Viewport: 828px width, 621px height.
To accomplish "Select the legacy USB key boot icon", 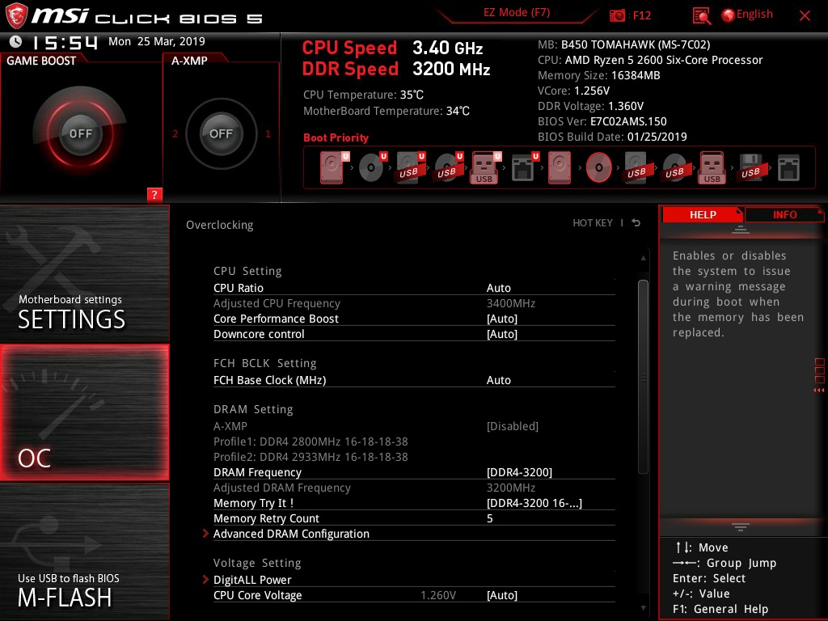I will click(712, 167).
